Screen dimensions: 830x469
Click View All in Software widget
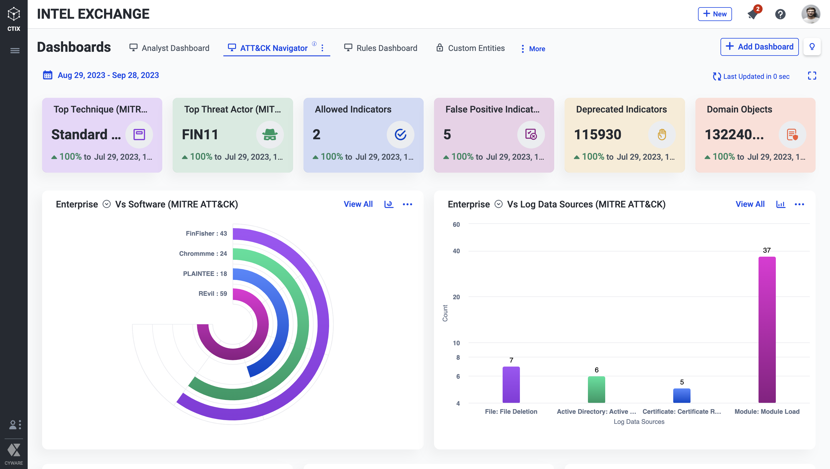(358, 204)
